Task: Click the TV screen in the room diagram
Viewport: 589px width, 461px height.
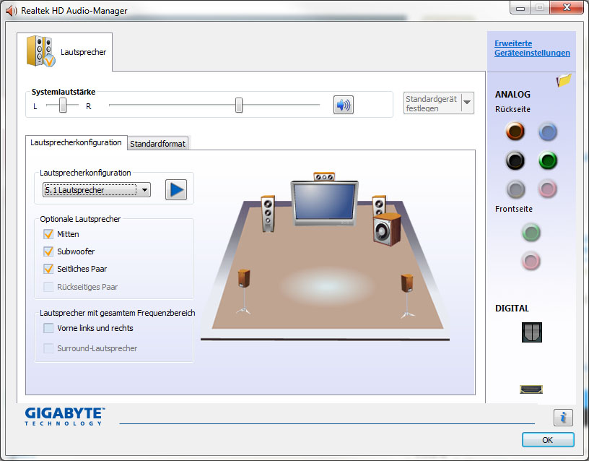Action: 324,202
